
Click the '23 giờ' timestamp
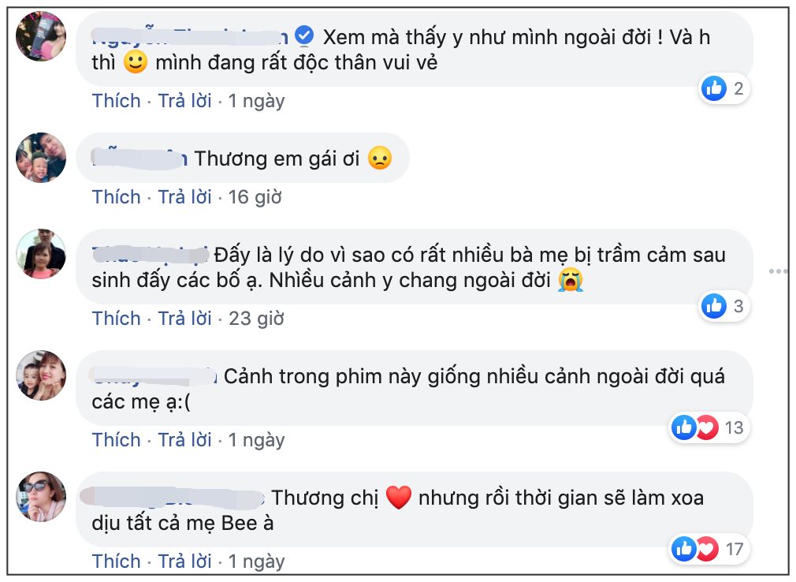click(x=255, y=318)
